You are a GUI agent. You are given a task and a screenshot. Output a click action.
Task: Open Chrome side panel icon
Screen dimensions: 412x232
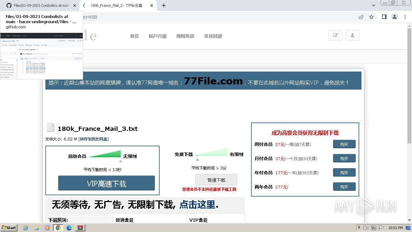(x=384, y=17)
